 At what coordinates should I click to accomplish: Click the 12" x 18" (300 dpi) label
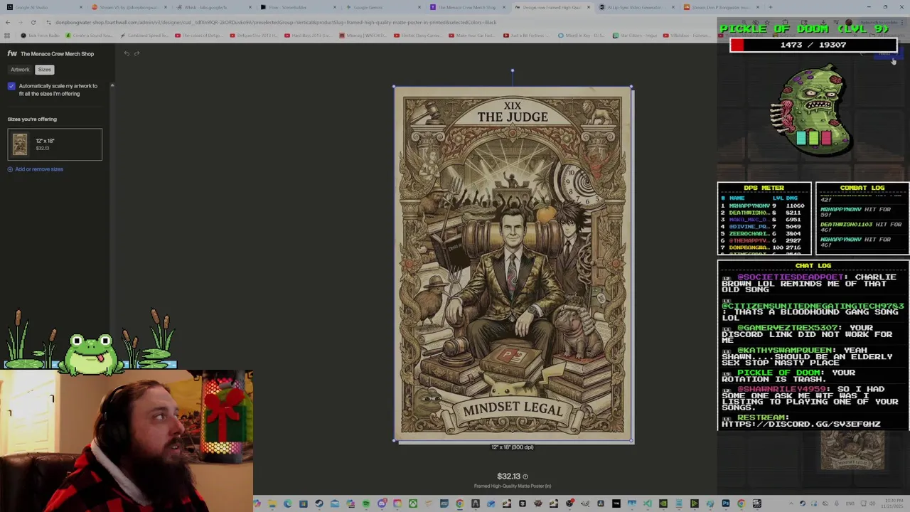[513, 447]
